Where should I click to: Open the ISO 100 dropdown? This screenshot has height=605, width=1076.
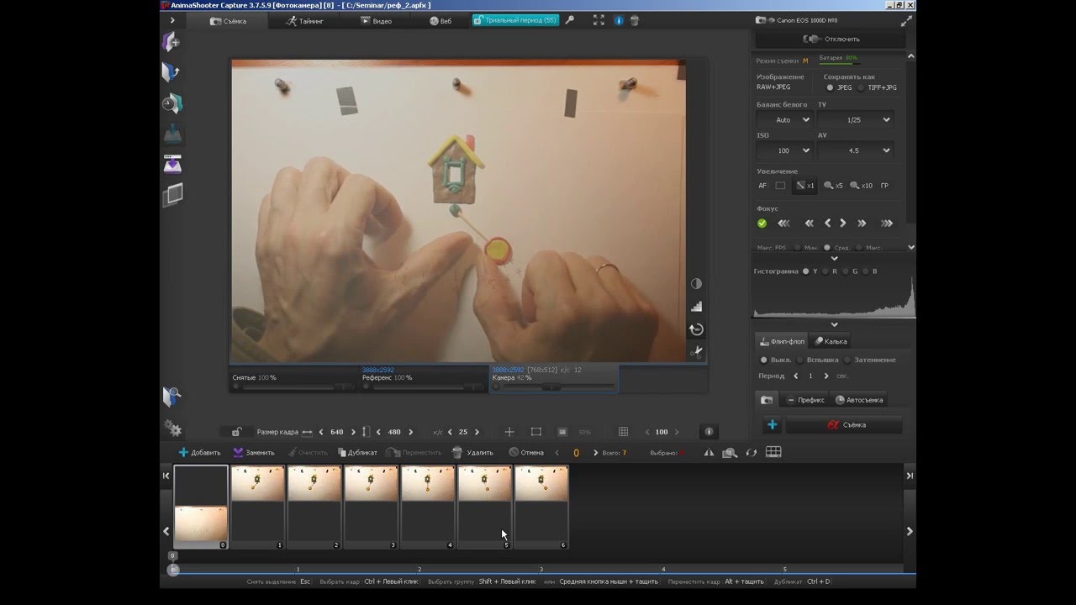click(783, 150)
